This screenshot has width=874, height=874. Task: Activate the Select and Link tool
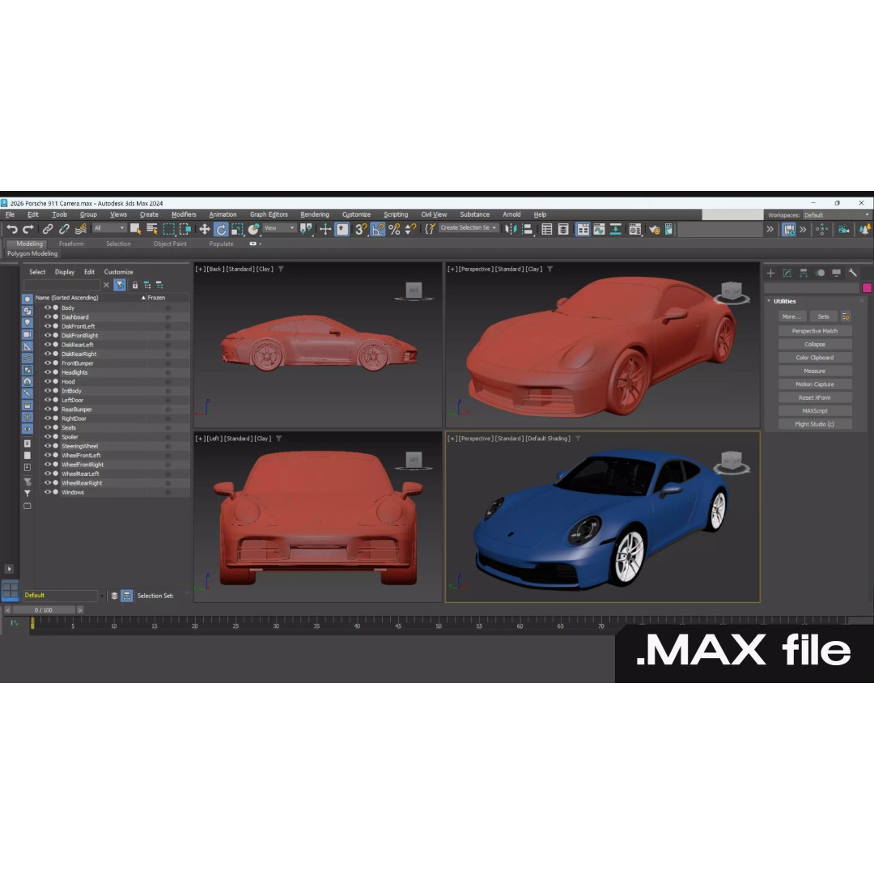(x=48, y=229)
